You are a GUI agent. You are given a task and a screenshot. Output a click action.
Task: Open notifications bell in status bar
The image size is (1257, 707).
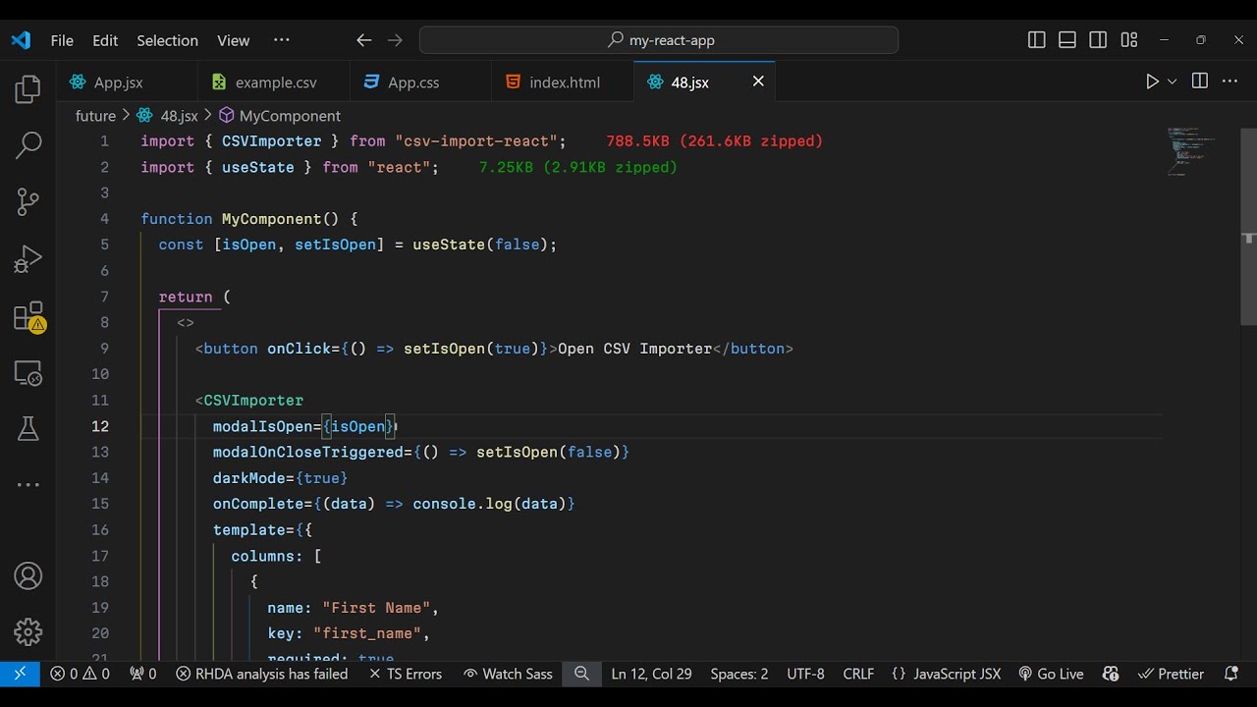1231,674
